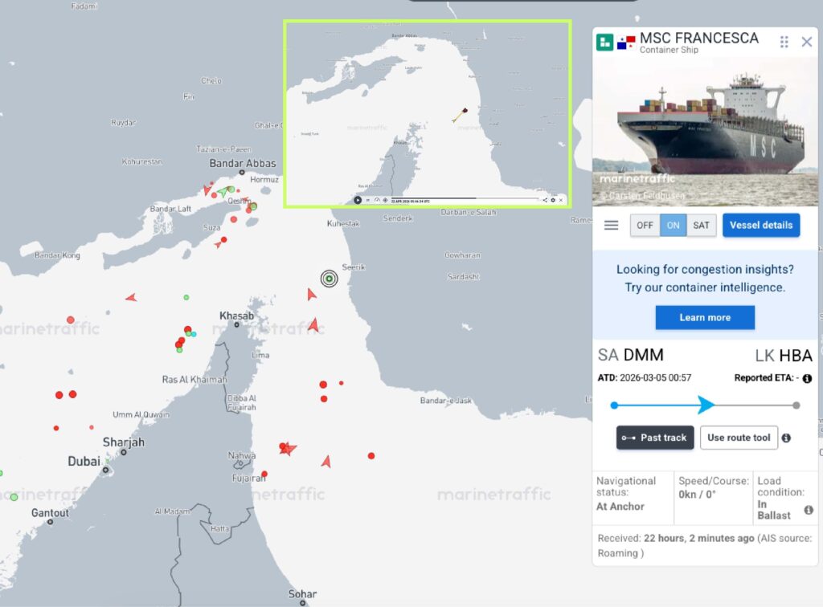Click info icon beside Load condition
The height and width of the screenshot is (607, 823).
tap(809, 510)
